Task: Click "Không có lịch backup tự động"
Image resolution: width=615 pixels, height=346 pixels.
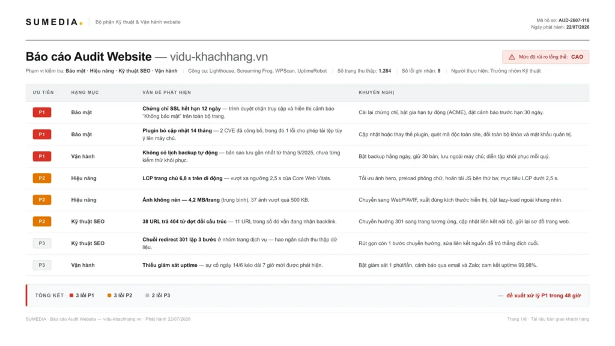Action: [180, 153]
